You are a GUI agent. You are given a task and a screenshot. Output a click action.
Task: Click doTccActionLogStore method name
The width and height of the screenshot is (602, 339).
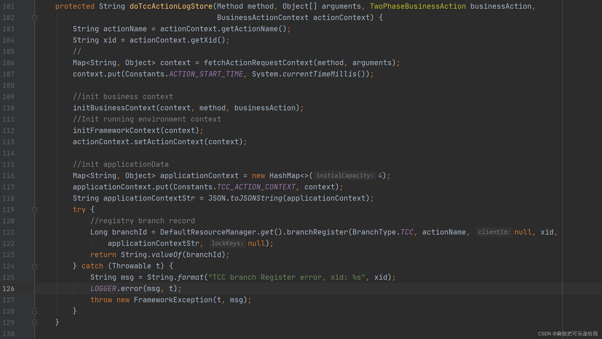click(171, 6)
